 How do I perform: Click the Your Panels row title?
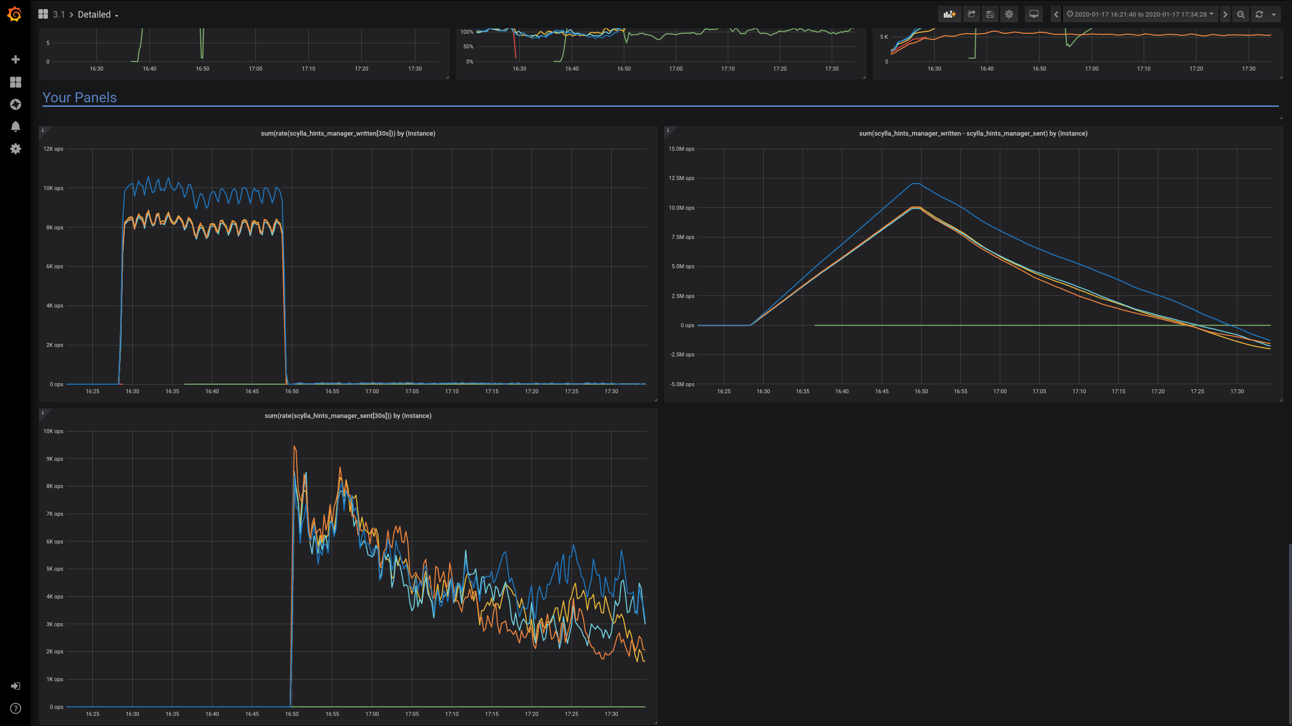pyautogui.click(x=80, y=97)
